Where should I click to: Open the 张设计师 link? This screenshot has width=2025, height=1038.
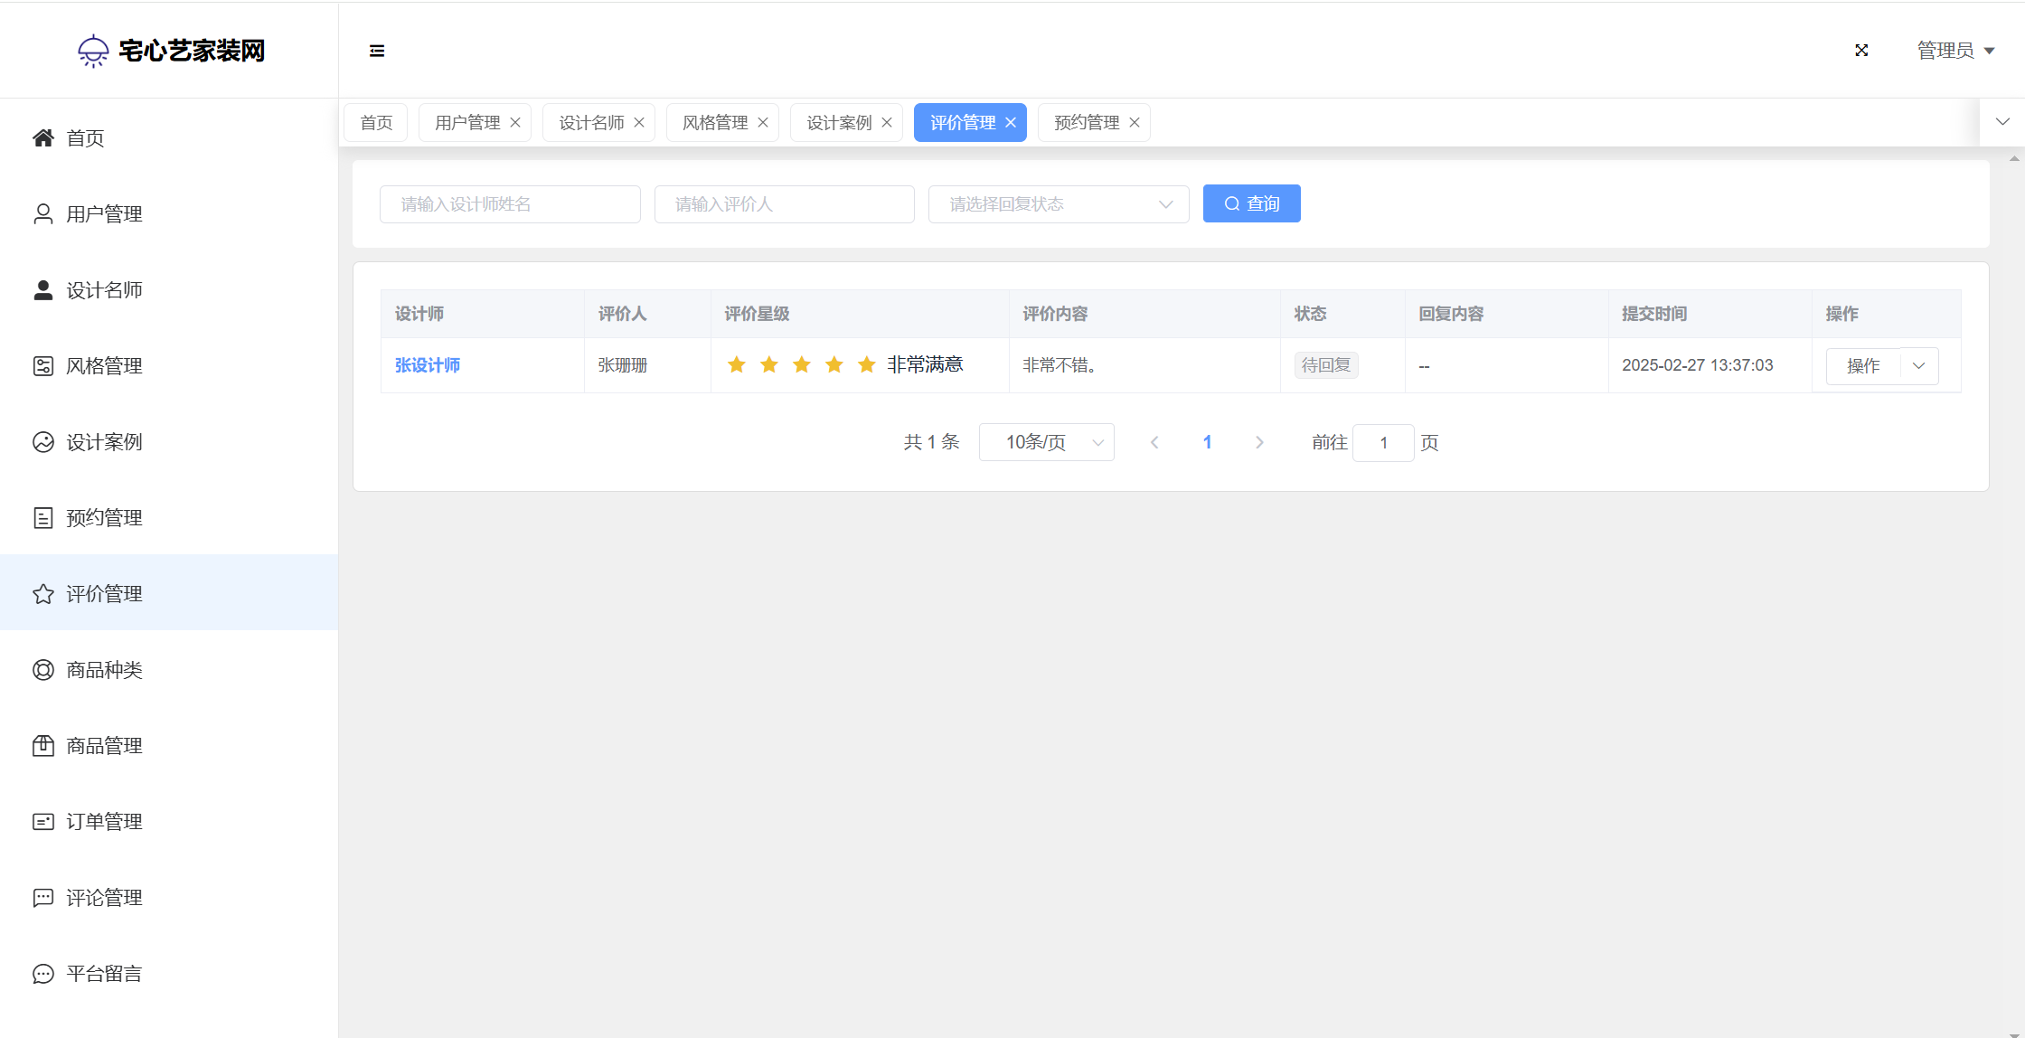[x=428, y=365]
